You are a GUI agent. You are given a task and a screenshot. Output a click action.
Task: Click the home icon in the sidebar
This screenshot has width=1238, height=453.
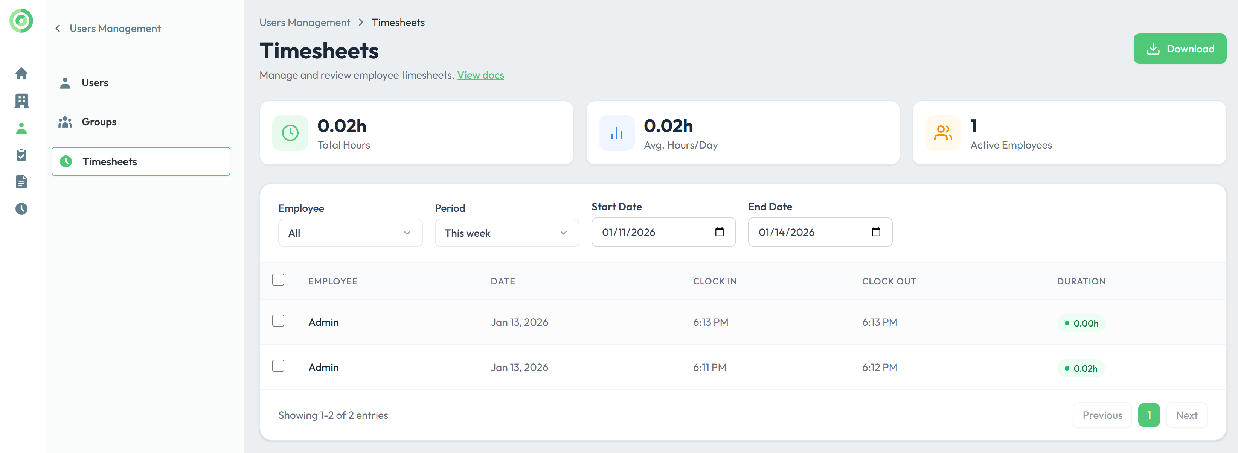point(21,73)
